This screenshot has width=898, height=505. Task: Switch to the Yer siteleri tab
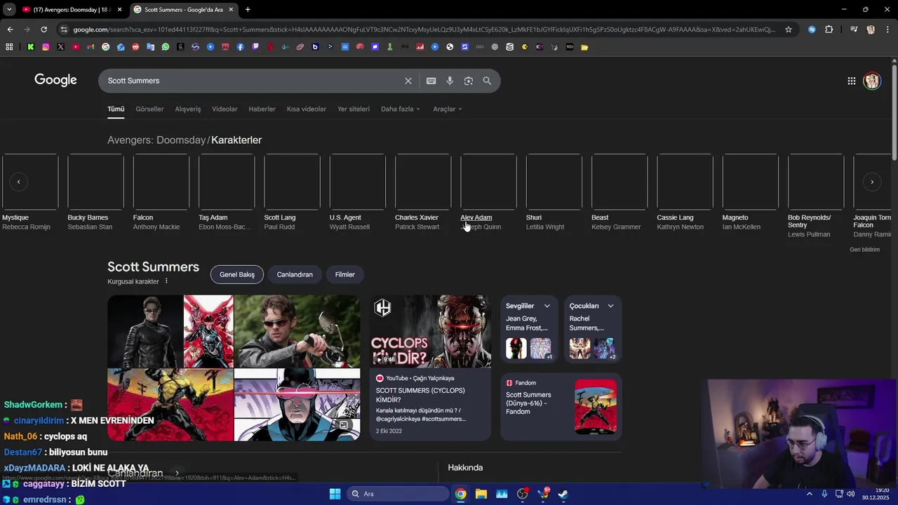click(x=354, y=109)
